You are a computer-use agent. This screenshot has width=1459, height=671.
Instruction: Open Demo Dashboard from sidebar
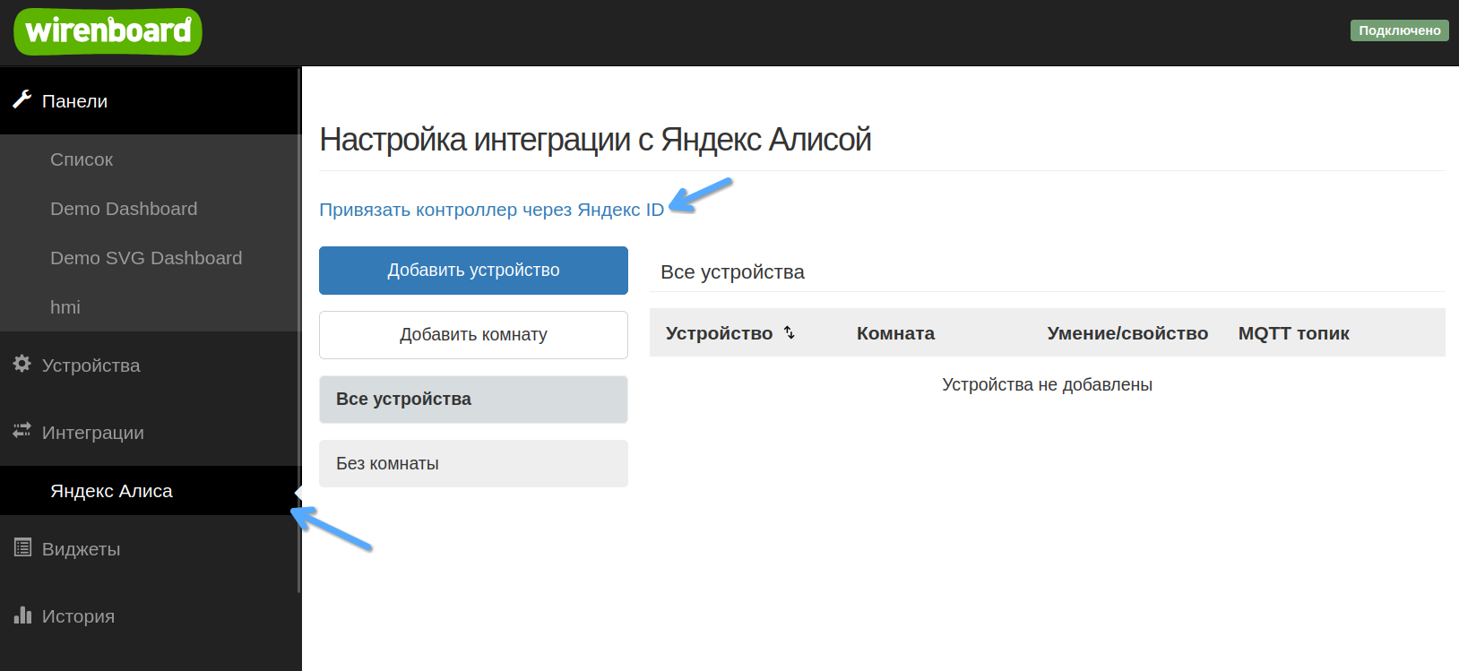point(124,209)
